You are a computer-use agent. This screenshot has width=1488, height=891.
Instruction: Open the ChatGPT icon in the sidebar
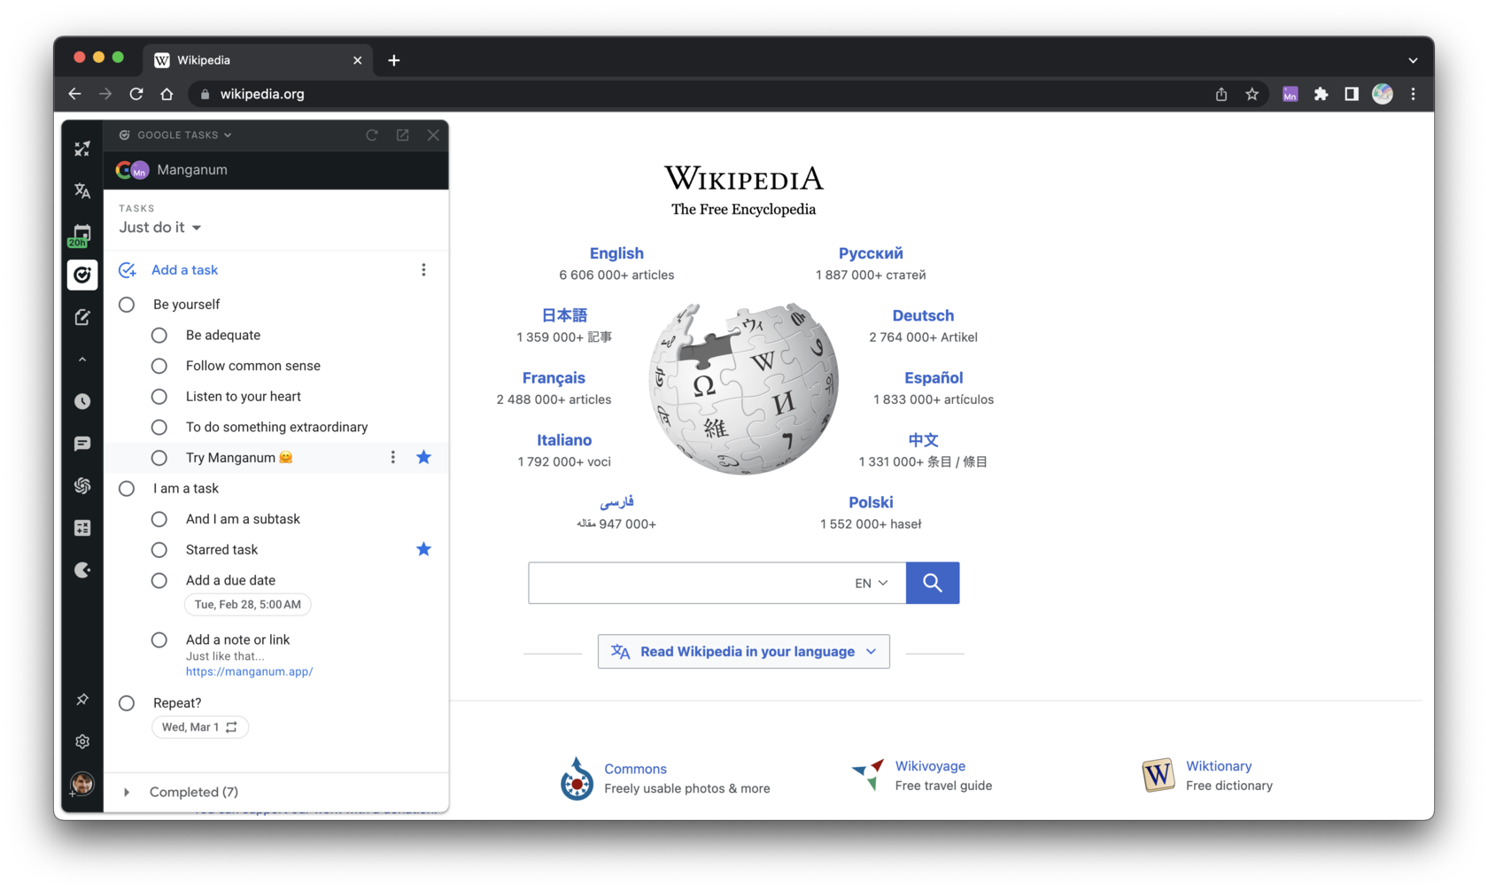(81, 485)
